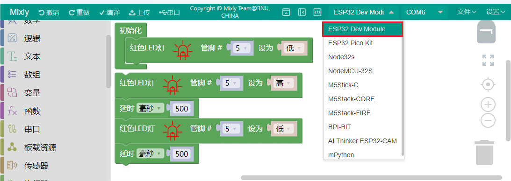Select NodeMCU-32S board
Screen dimensions: 511x181
[x=363, y=71]
